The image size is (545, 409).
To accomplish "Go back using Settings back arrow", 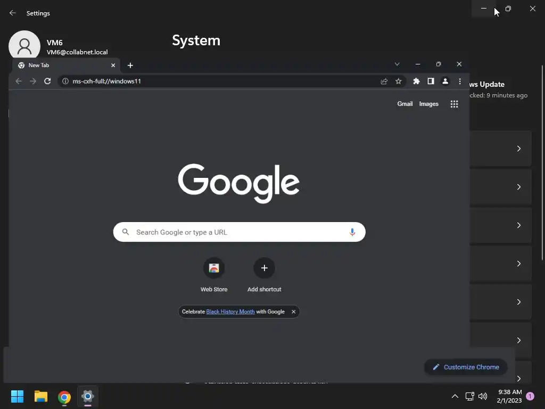I will click(13, 13).
